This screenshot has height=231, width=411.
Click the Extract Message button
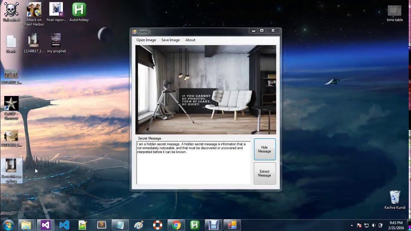point(265,173)
